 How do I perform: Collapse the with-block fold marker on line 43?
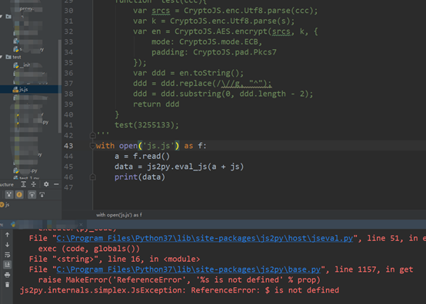92,146
